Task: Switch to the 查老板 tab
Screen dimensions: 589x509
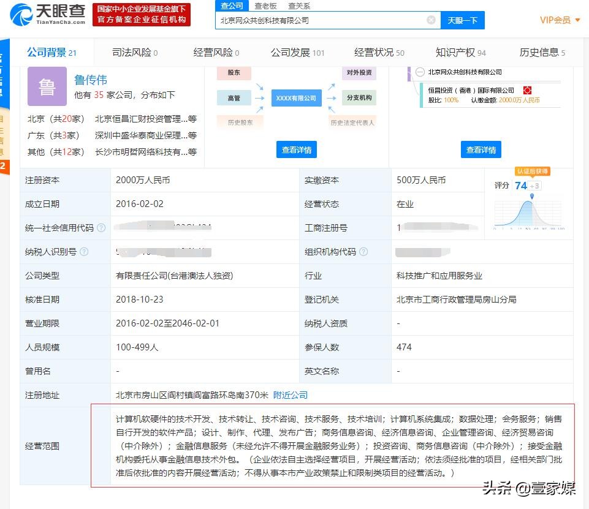Action: (x=265, y=6)
